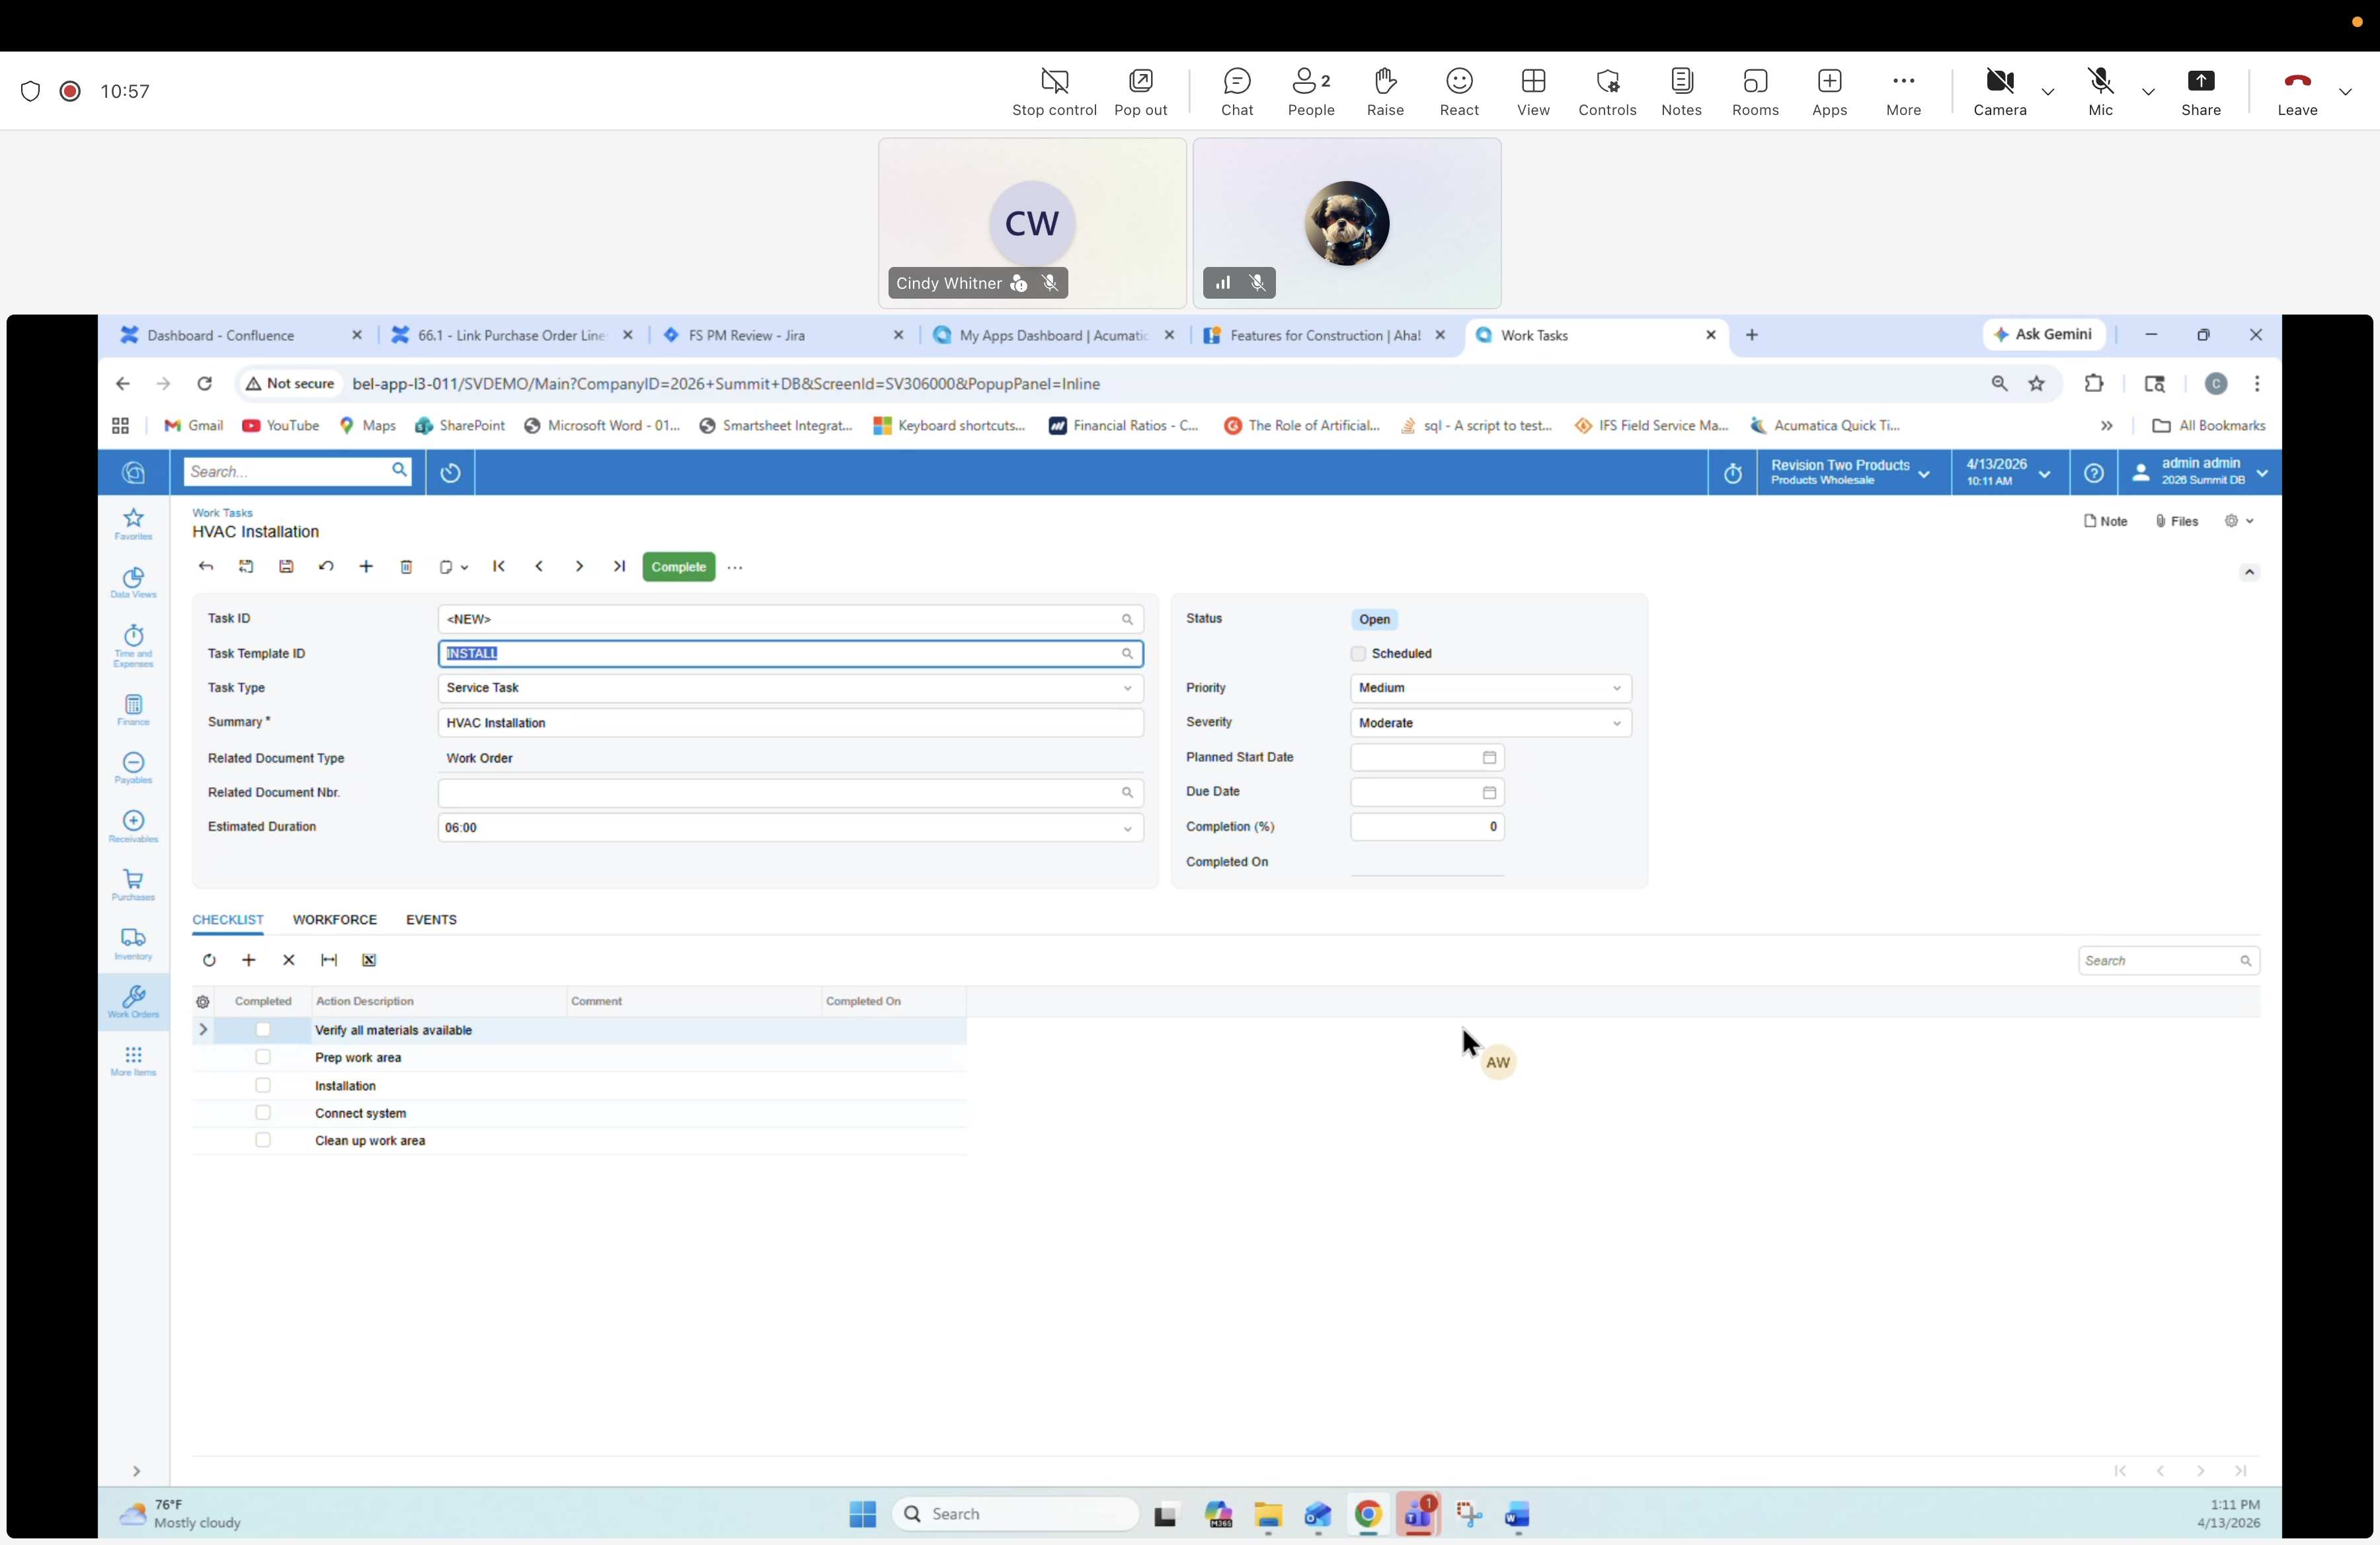The width and height of the screenshot is (2380, 1545).
Task: Export the checklist grid to Excel
Action: tap(368, 960)
